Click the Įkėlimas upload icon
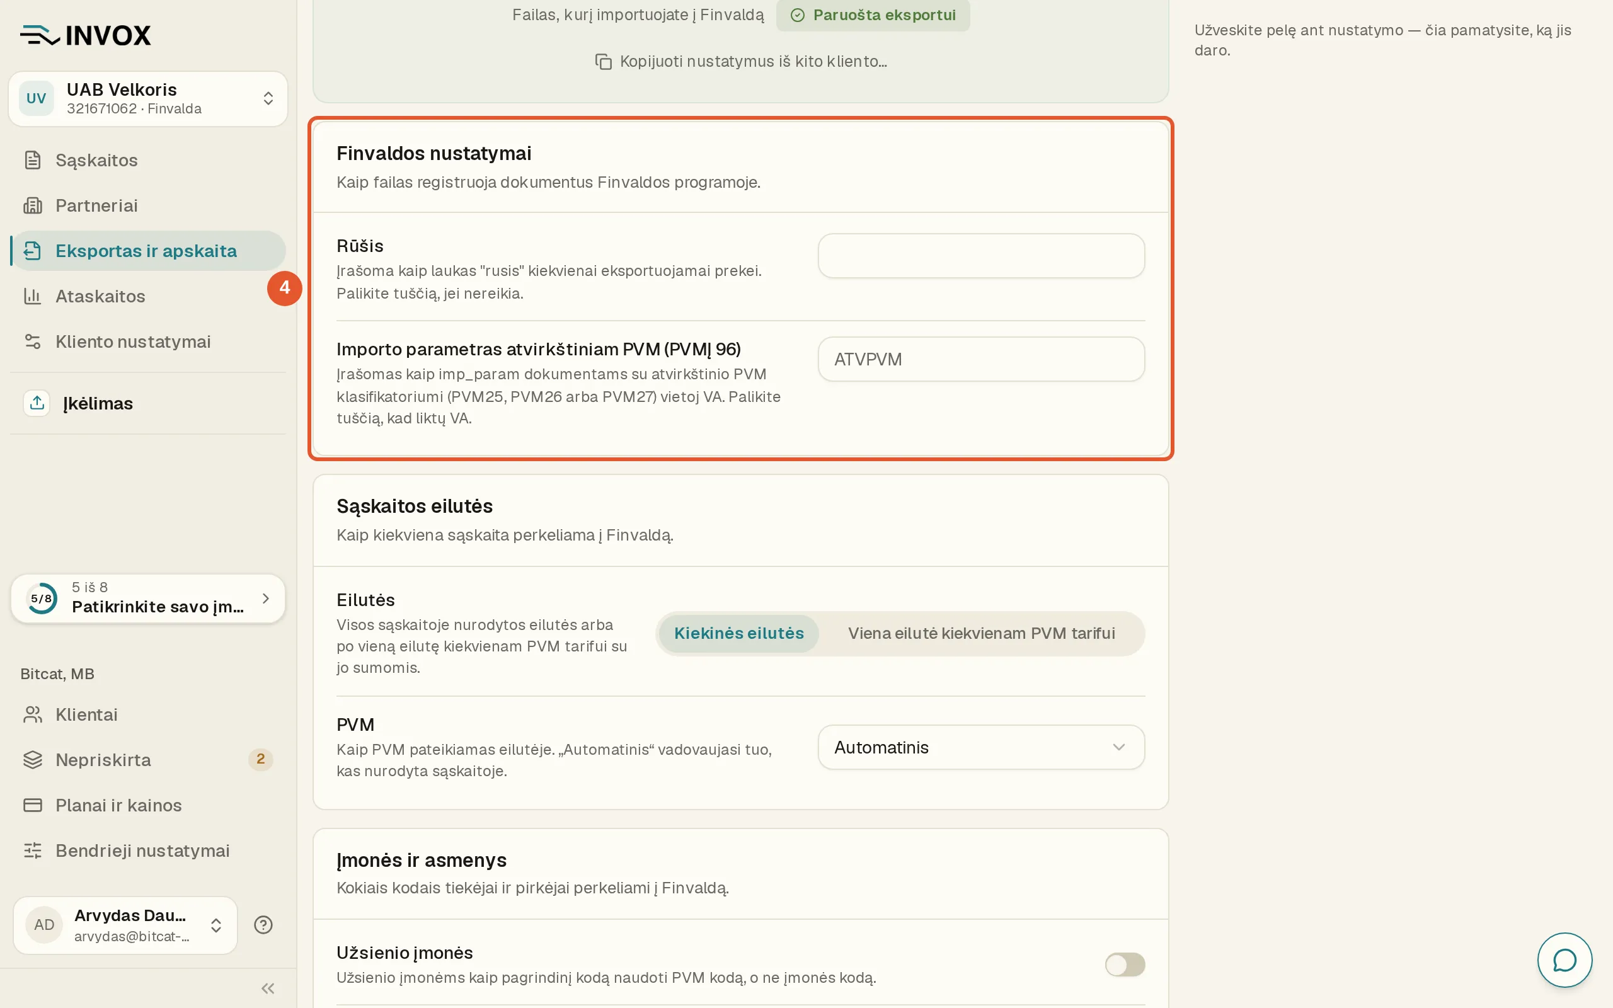 (x=37, y=403)
